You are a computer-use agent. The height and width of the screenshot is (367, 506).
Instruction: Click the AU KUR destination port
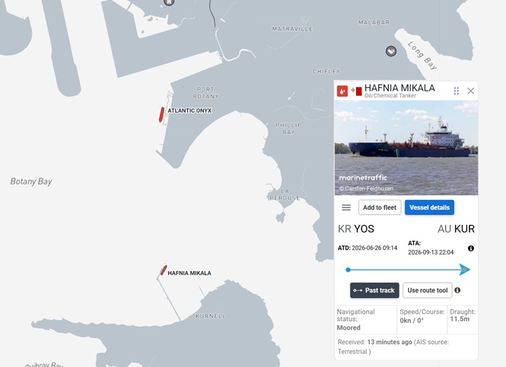[456, 229]
